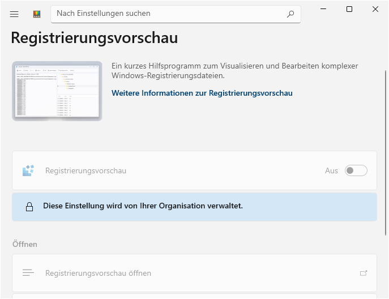Click 'Diese Einstellung wird von Ihrer Organisation verwaltet.'
The width and height of the screenshot is (389, 299).
point(143,206)
